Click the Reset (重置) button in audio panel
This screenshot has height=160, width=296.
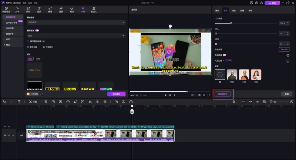[x=287, y=94]
